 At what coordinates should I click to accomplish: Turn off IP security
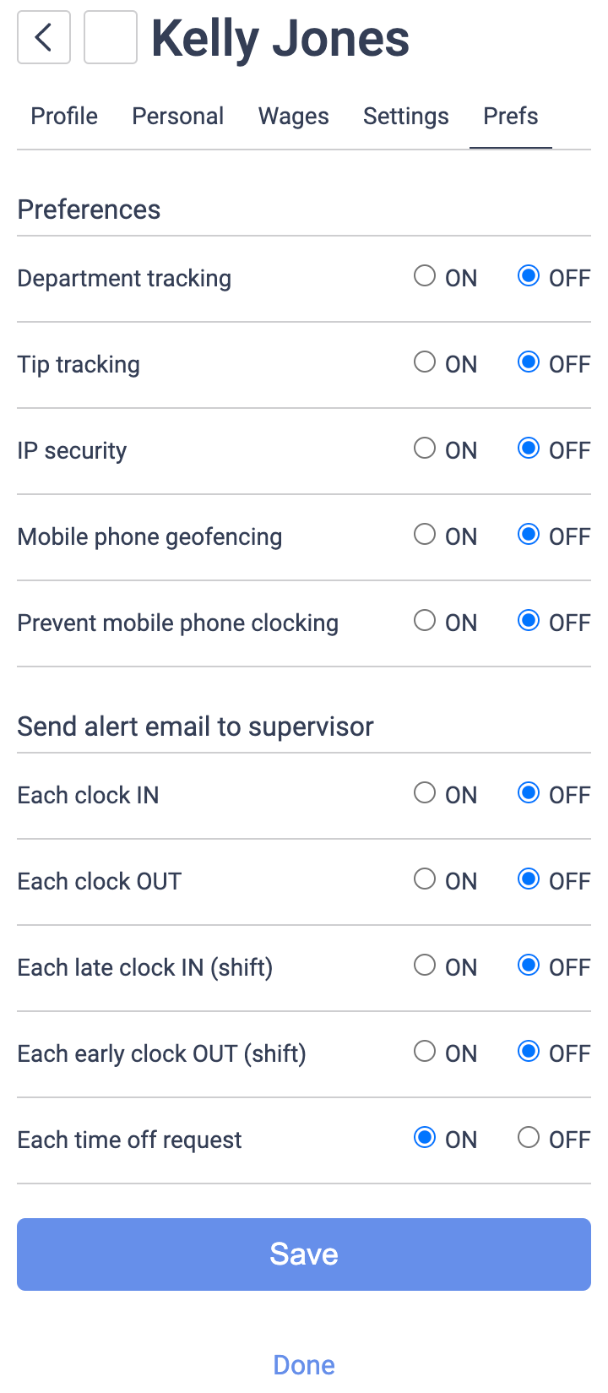coord(529,449)
